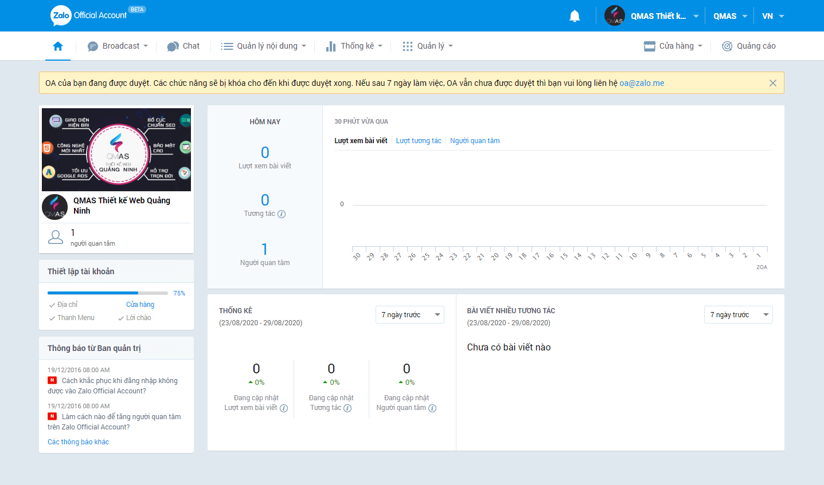Click the Broadcast speech bubble icon
This screenshot has width=824, height=485.
click(x=93, y=46)
